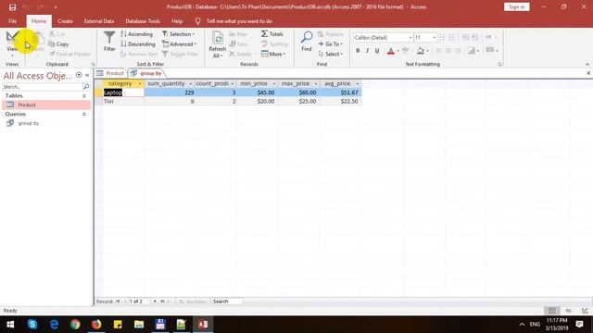
Task: Open the Filter tool
Action: coord(109,41)
